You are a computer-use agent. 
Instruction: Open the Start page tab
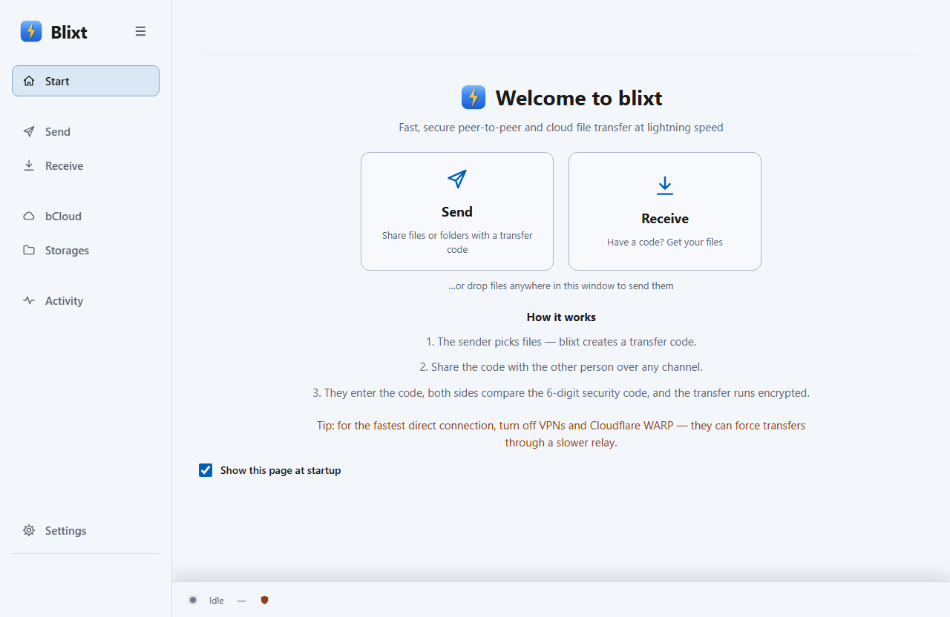(85, 81)
